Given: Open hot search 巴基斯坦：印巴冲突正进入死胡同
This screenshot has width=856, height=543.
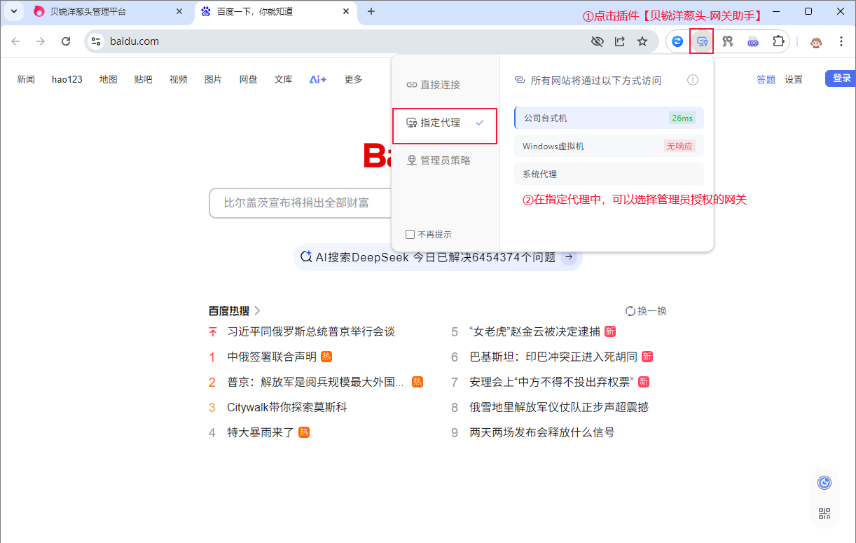Looking at the screenshot, I should [x=553, y=357].
